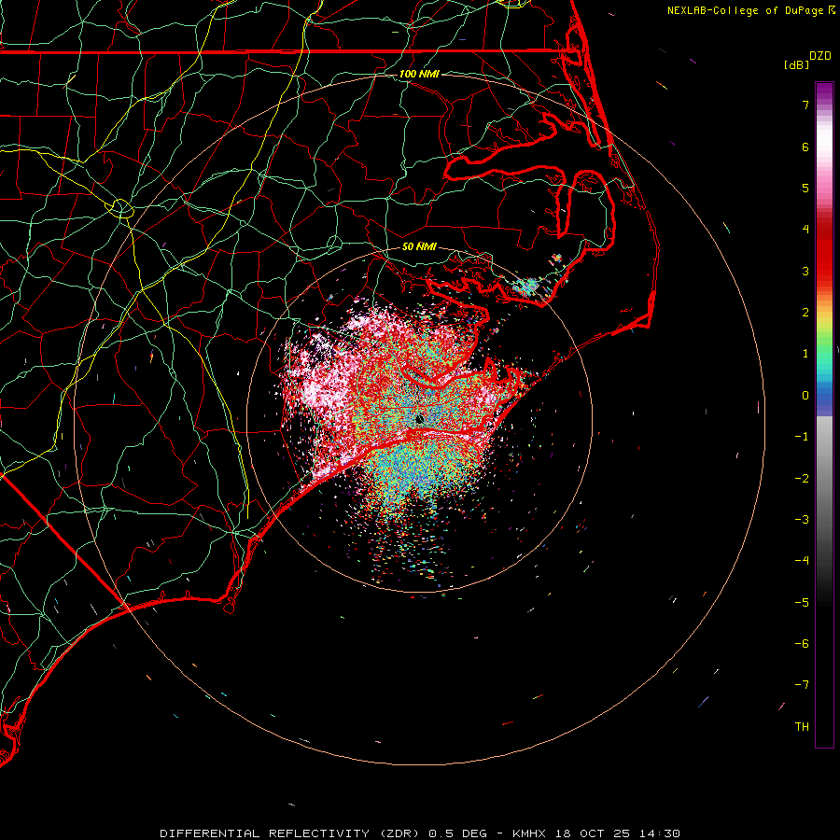Click the scale value 0
This screenshot has width=840, height=840.
point(805,396)
